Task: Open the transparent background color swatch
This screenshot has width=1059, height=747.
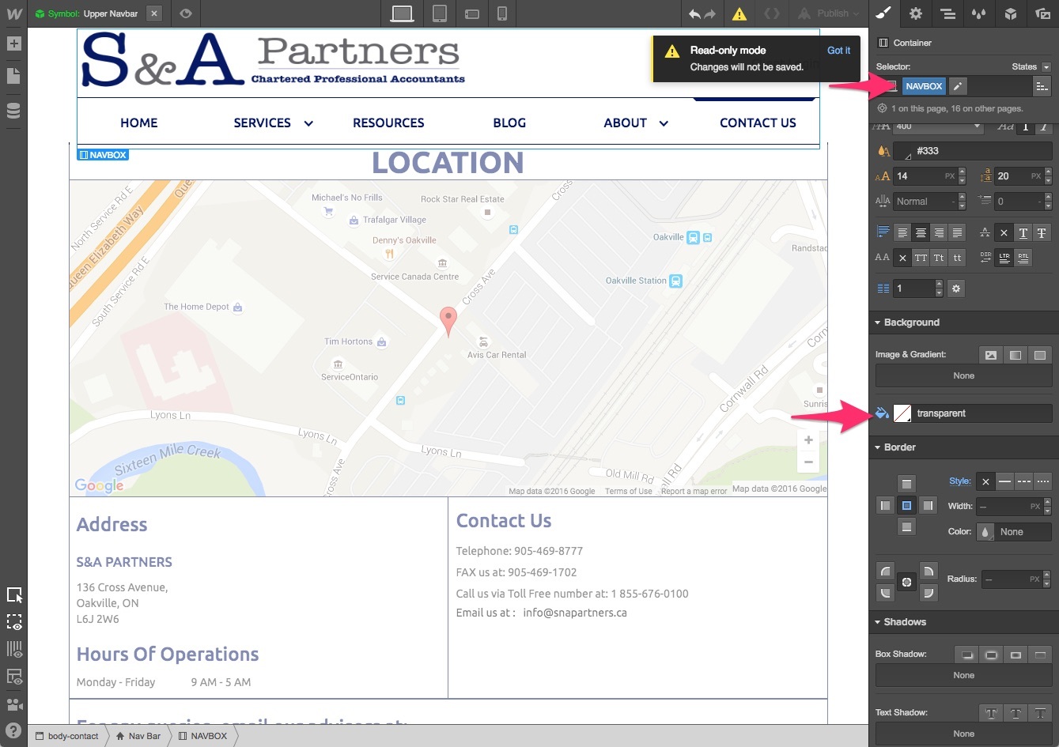Action: pyautogui.click(x=902, y=413)
